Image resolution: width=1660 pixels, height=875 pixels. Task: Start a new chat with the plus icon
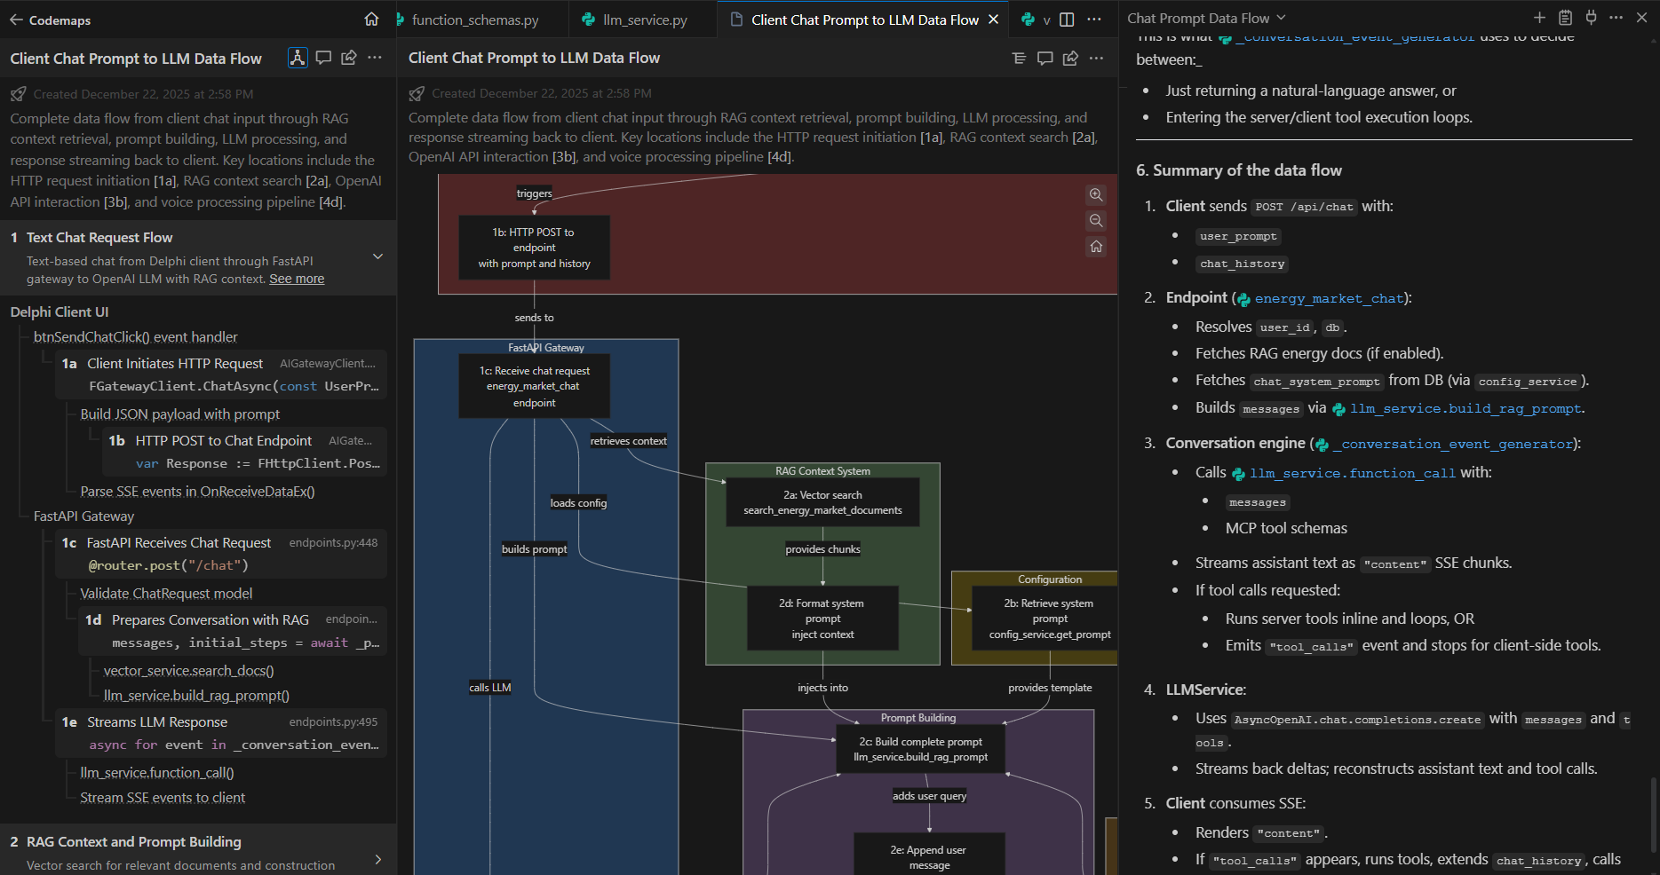(x=1539, y=18)
